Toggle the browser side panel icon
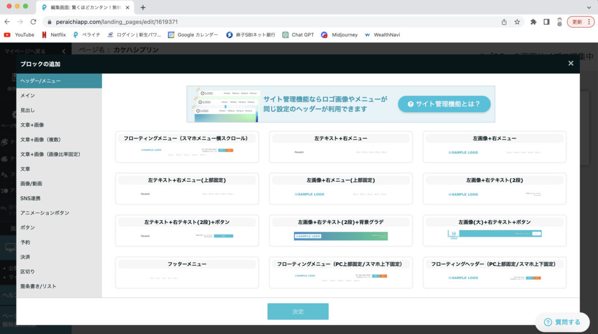The height and width of the screenshot is (334, 598). [546, 22]
